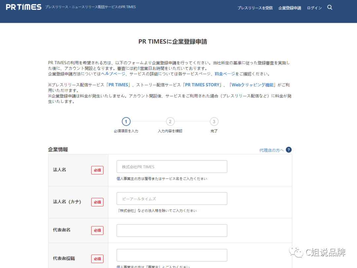Screen dimensions: 357x268
Task: Click the PR TIMES service link in the description
Action: 119,84
